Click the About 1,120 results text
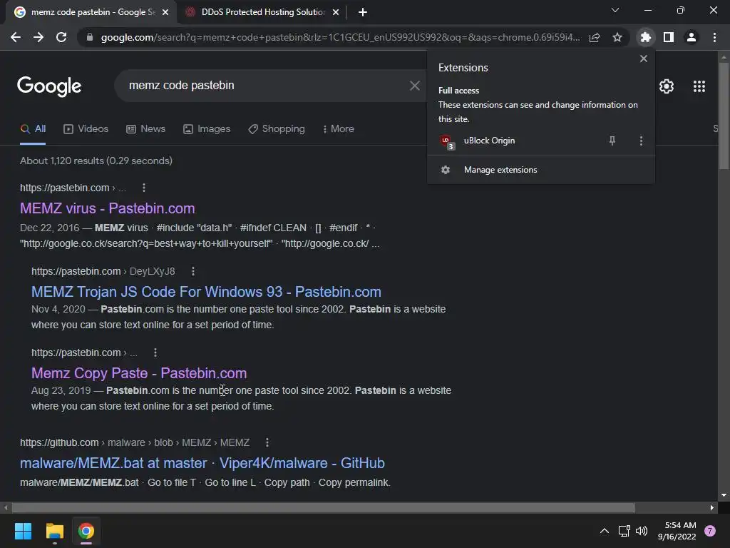This screenshot has width=730, height=548. (96, 161)
